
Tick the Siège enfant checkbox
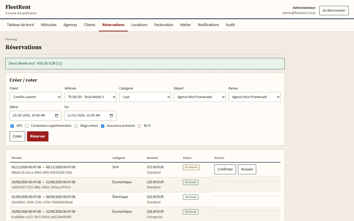tap(76, 126)
